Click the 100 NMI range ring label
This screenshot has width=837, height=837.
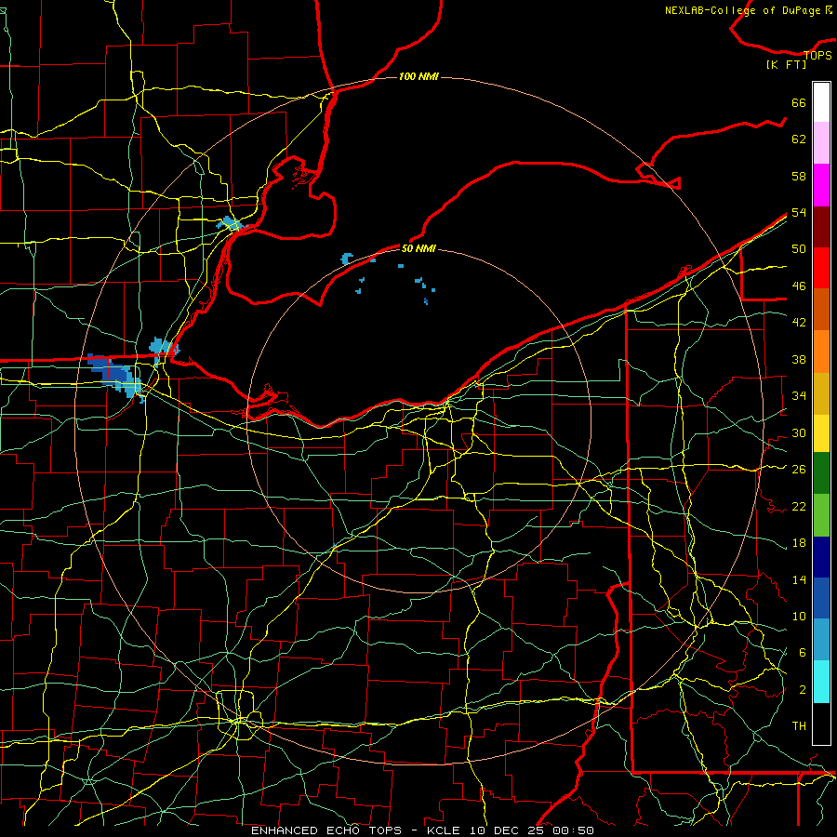(418, 76)
